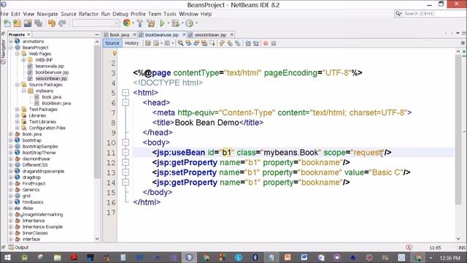Minimize the Projects panel
The image size is (467, 263).
point(97,34)
